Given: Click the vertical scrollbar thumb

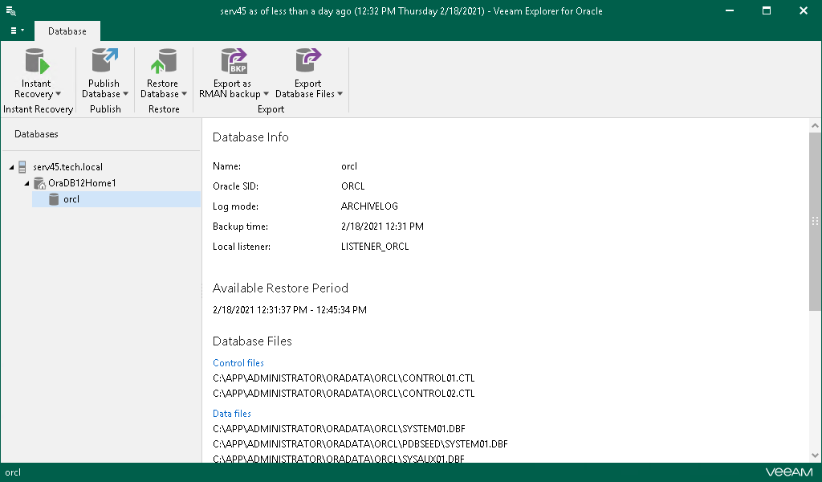Looking at the screenshot, I should point(815,222).
